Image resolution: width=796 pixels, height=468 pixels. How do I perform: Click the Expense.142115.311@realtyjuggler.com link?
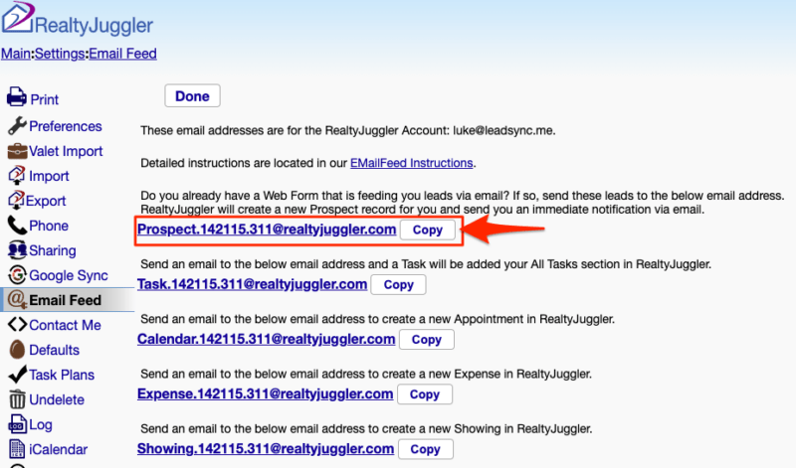click(x=265, y=393)
